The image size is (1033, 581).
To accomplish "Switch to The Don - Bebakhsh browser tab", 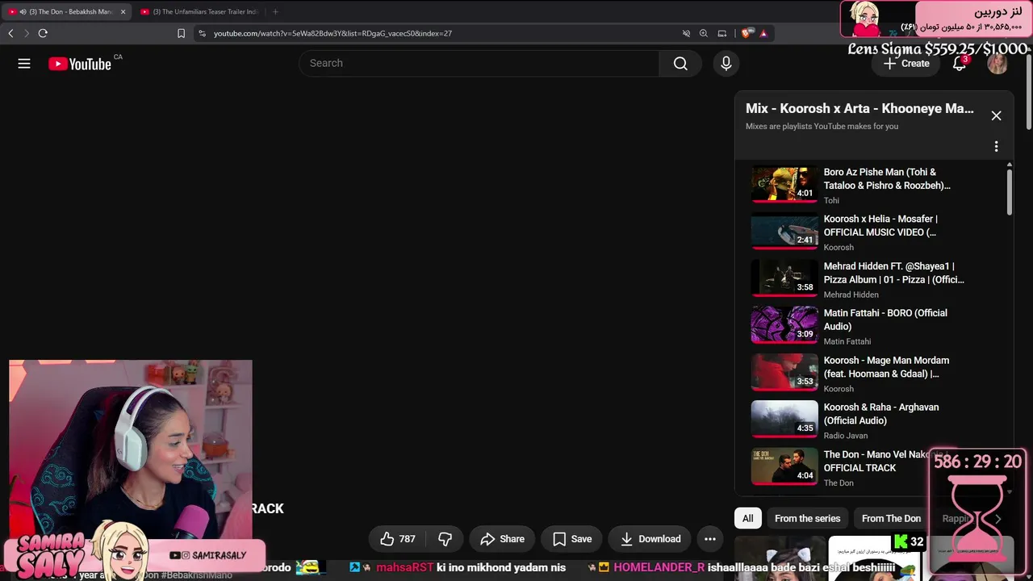I will (66, 11).
